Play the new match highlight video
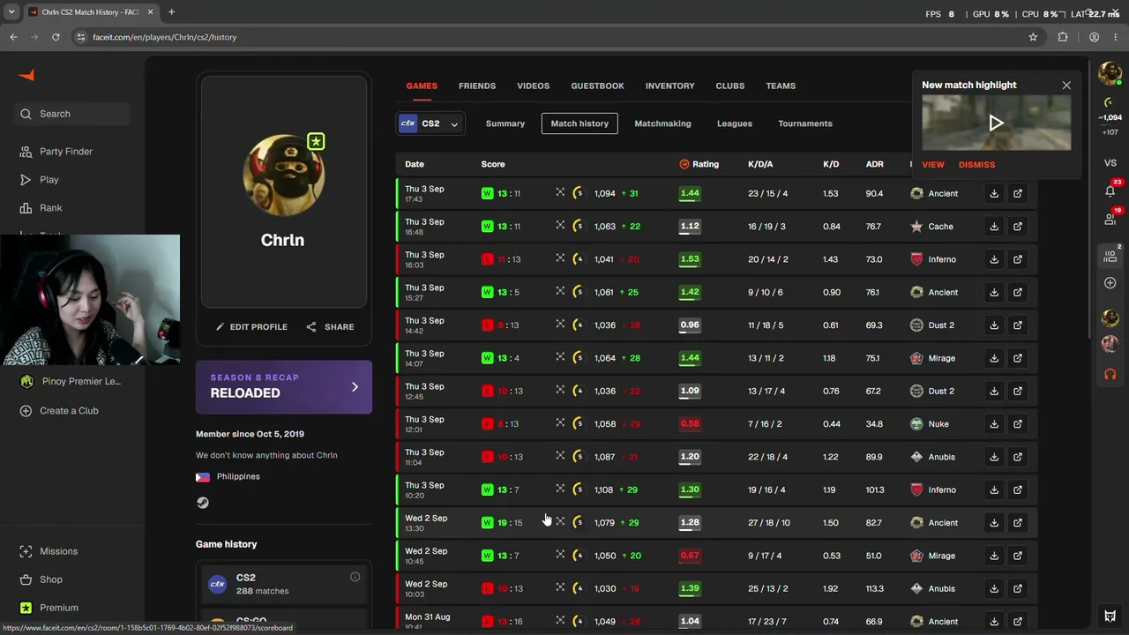 (x=997, y=123)
